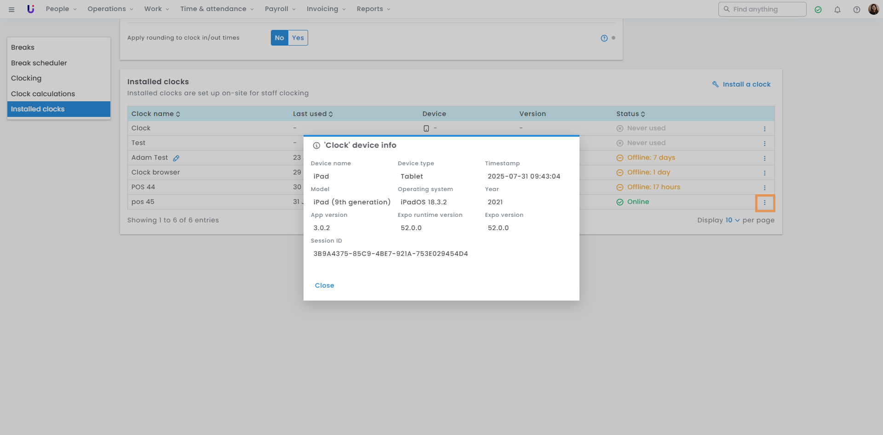Select Break scheduler in sidebar

pyautogui.click(x=39, y=63)
